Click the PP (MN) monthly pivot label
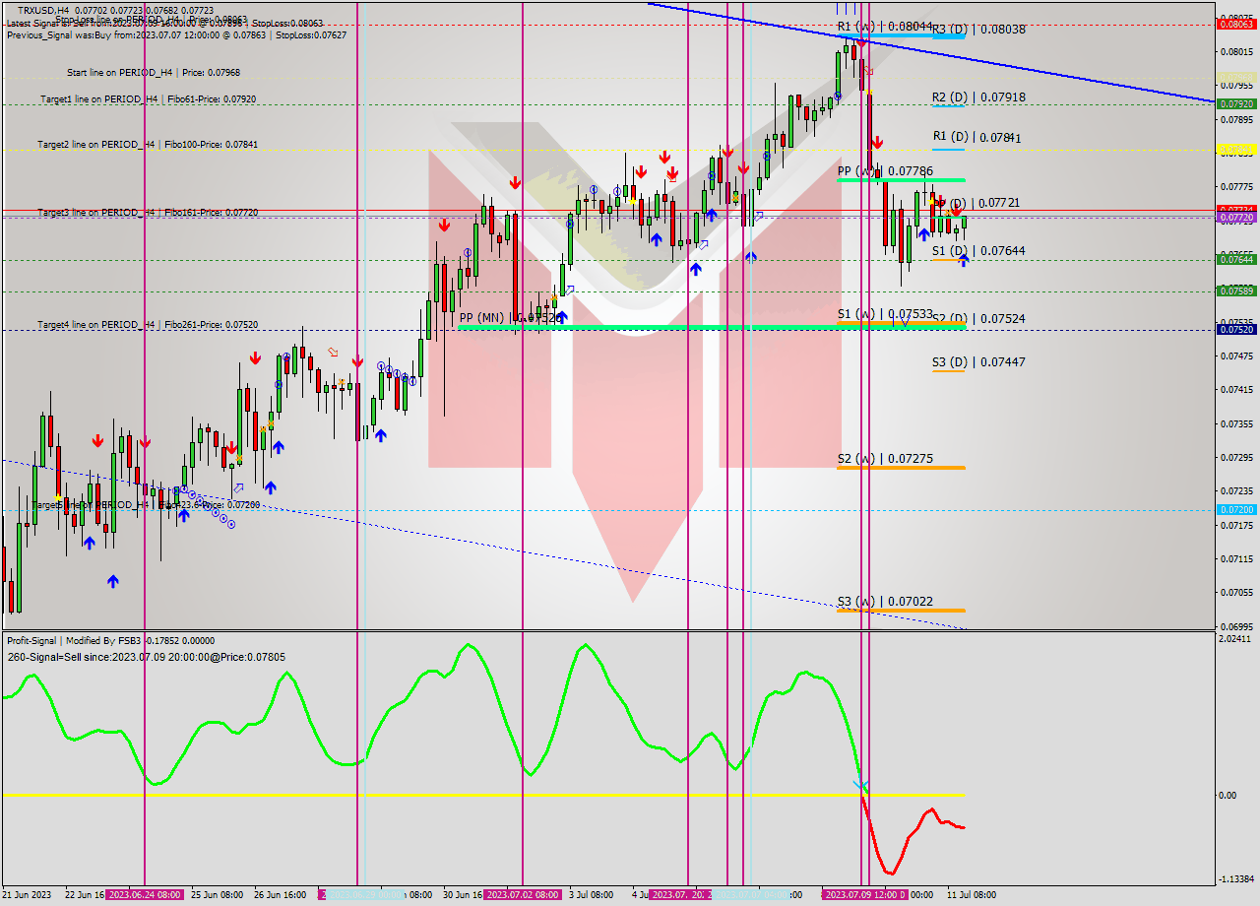 point(510,318)
